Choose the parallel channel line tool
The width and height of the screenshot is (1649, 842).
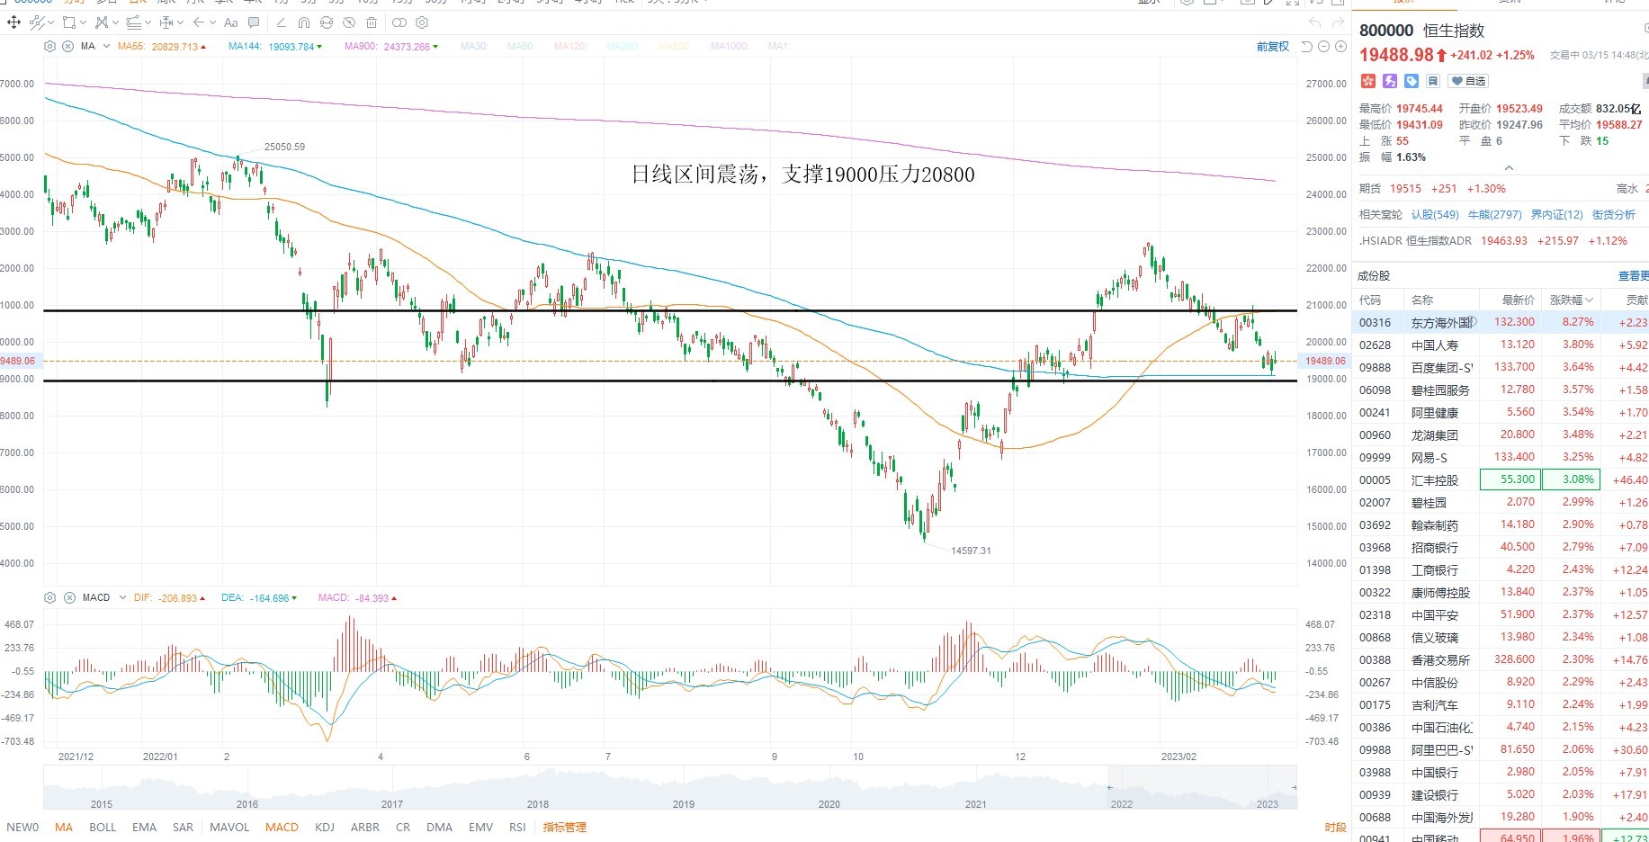[x=134, y=22]
